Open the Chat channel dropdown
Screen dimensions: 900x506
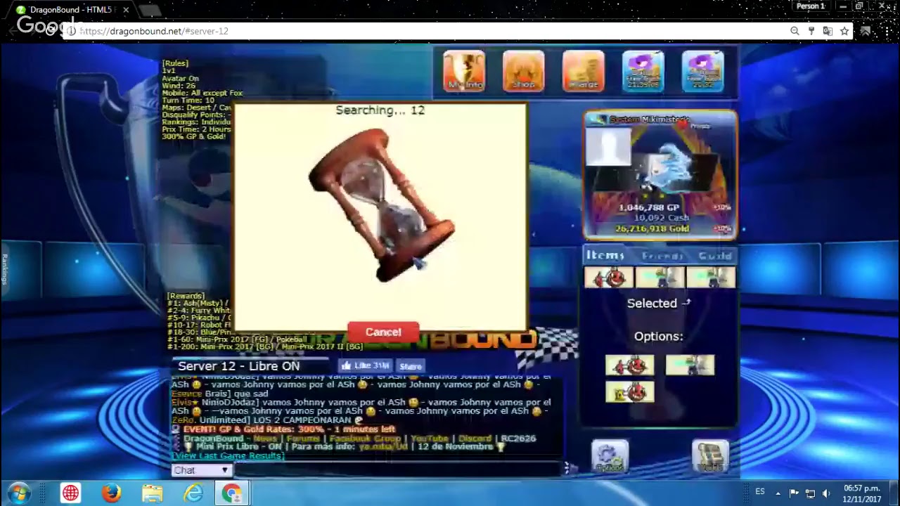202,470
